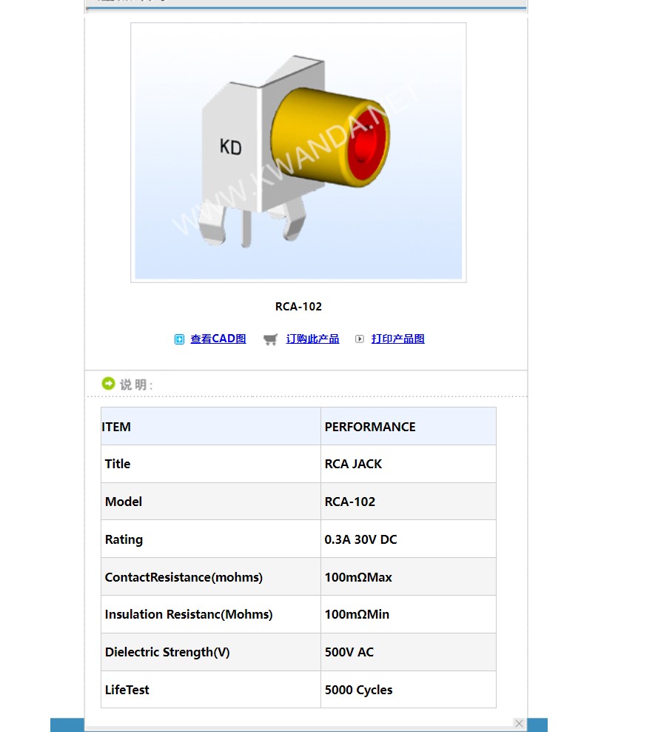This screenshot has width=655, height=732.
Task: Open the 订购此产品 link
Action: click(312, 339)
